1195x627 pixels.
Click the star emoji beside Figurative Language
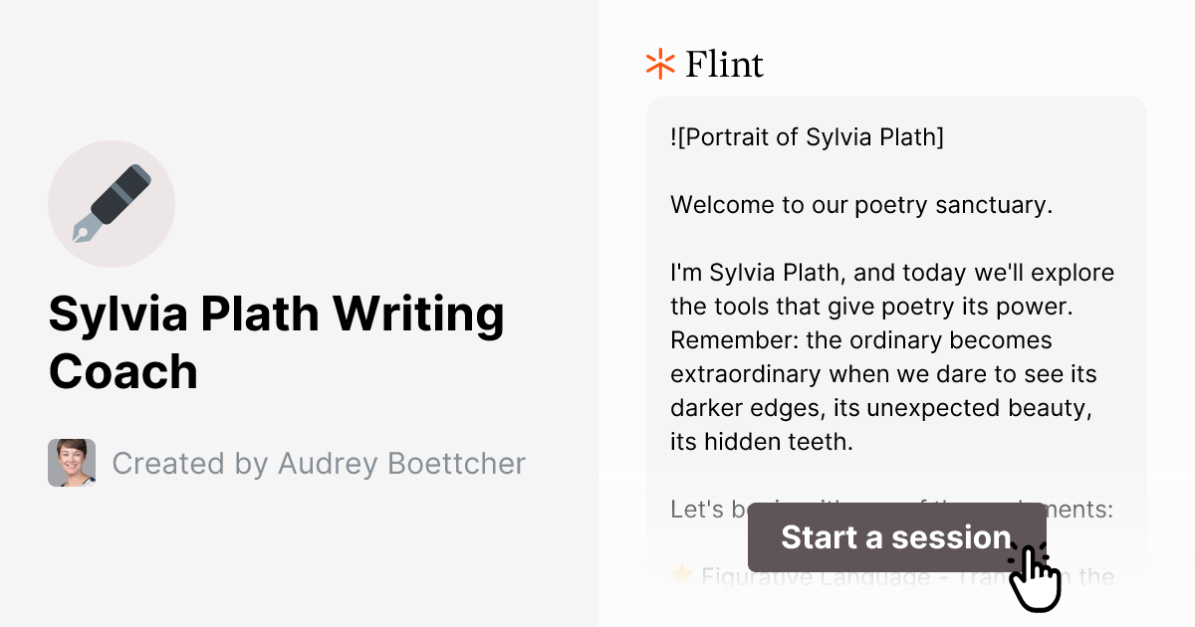point(680,575)
